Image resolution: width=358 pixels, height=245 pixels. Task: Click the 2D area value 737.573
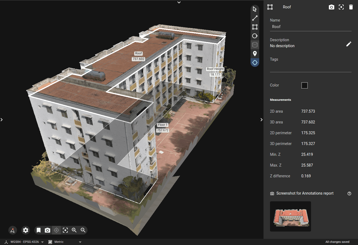coord(308,111)
